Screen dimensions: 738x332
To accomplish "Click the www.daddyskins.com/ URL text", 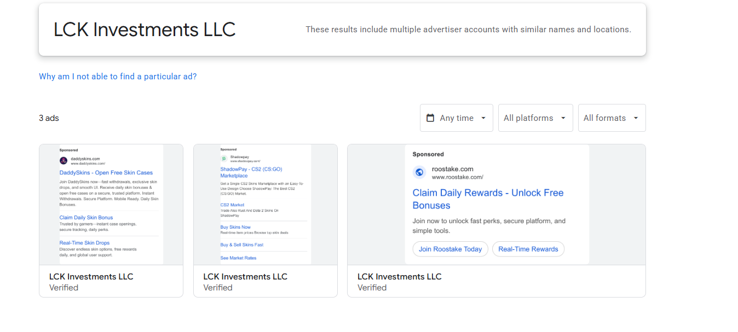I will pos(88,164).
